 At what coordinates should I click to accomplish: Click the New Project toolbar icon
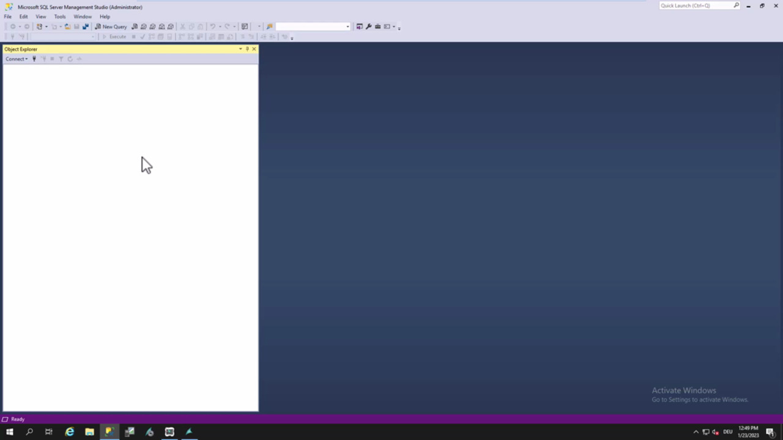pos(40,27)
